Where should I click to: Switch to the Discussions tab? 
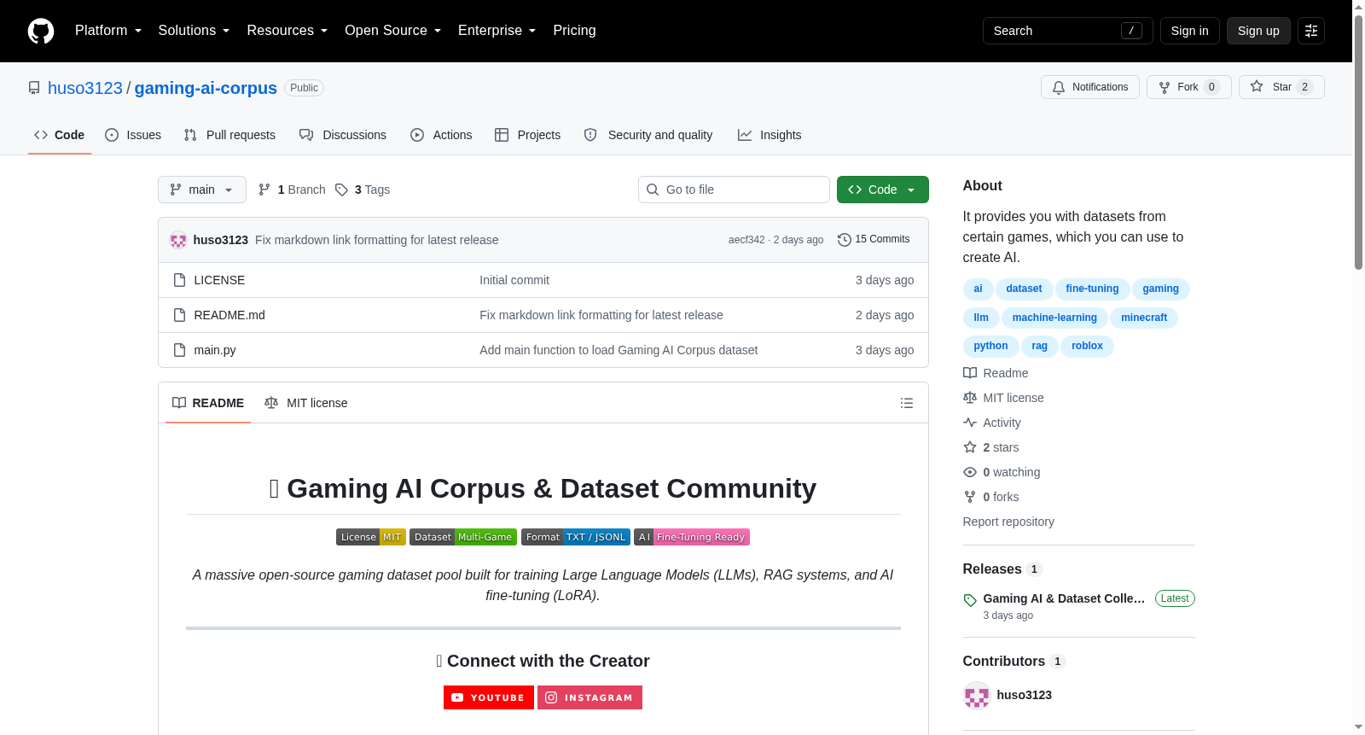click(343, 135)
